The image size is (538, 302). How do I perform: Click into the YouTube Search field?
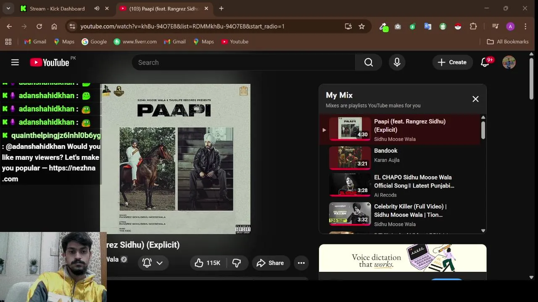coord(244,62)
